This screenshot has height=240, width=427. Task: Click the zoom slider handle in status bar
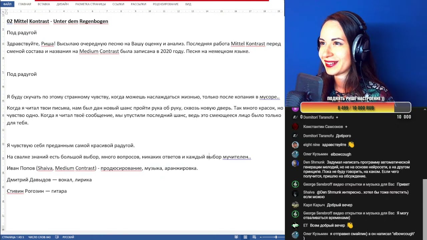(x=276, y=237)
